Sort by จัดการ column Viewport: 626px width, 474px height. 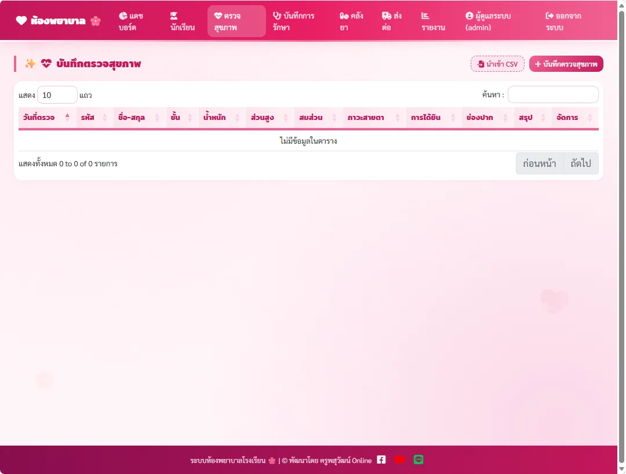click(x=575, y=118)
